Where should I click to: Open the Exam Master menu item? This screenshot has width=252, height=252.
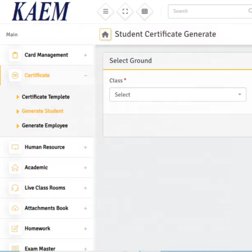pos(40,249)
